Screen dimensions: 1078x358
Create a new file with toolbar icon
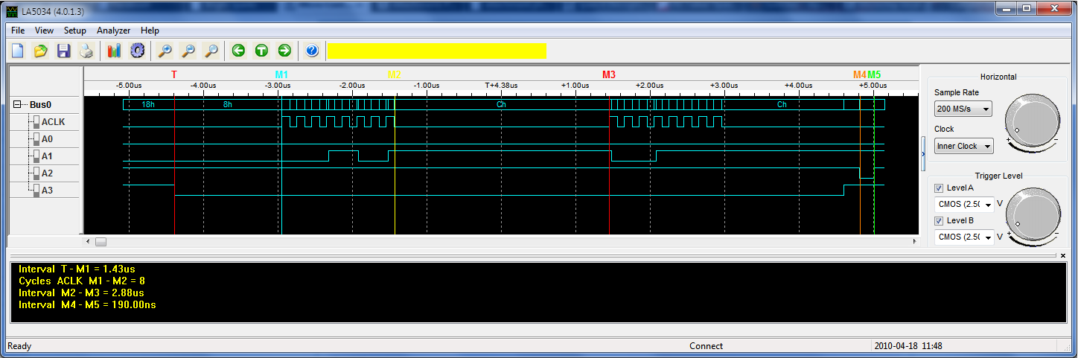point(17,51)
